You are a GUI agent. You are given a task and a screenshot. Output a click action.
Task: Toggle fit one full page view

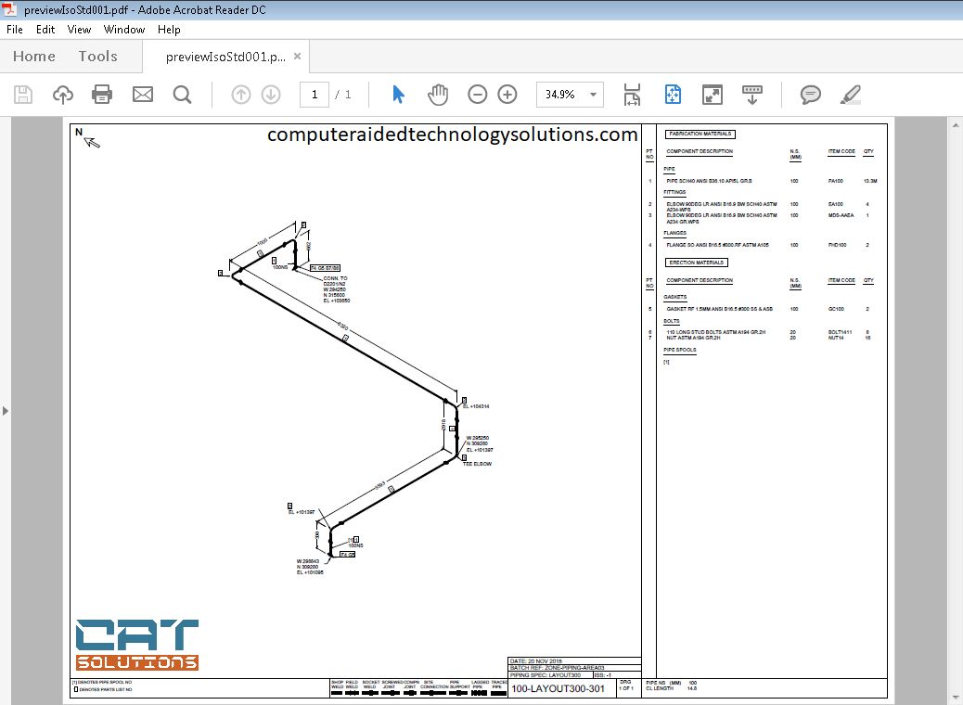pyautogui.click(x=673, y=94)
